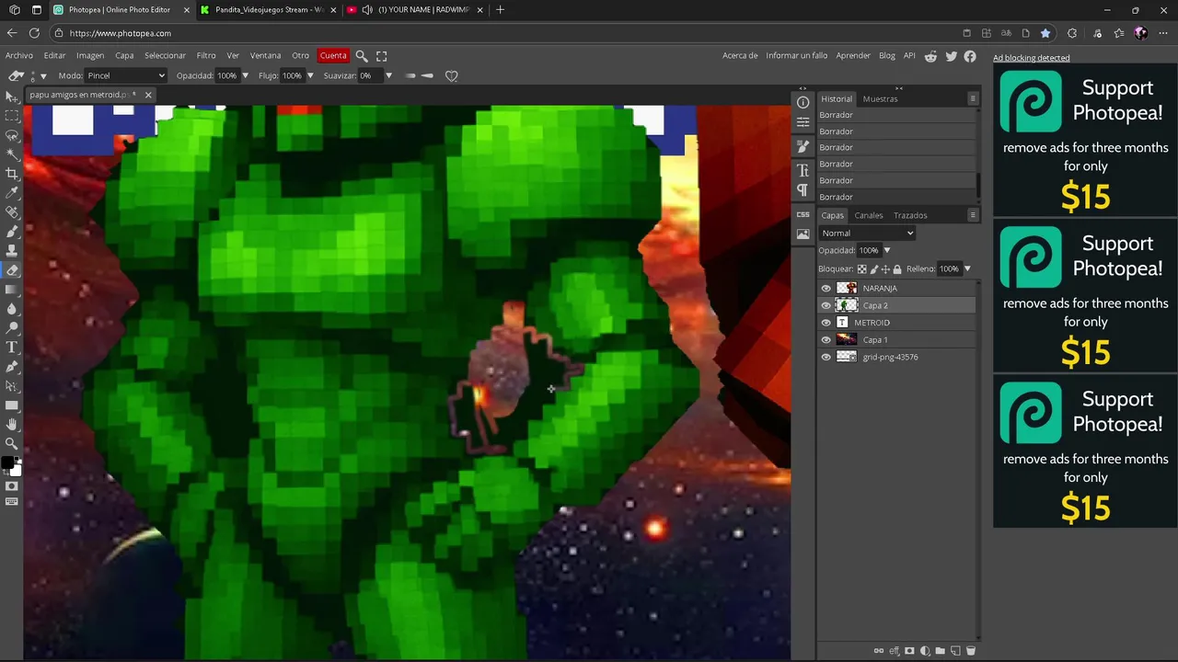Toggle fullscreen mode icon
1178x662 pixels.
(382, 56)
